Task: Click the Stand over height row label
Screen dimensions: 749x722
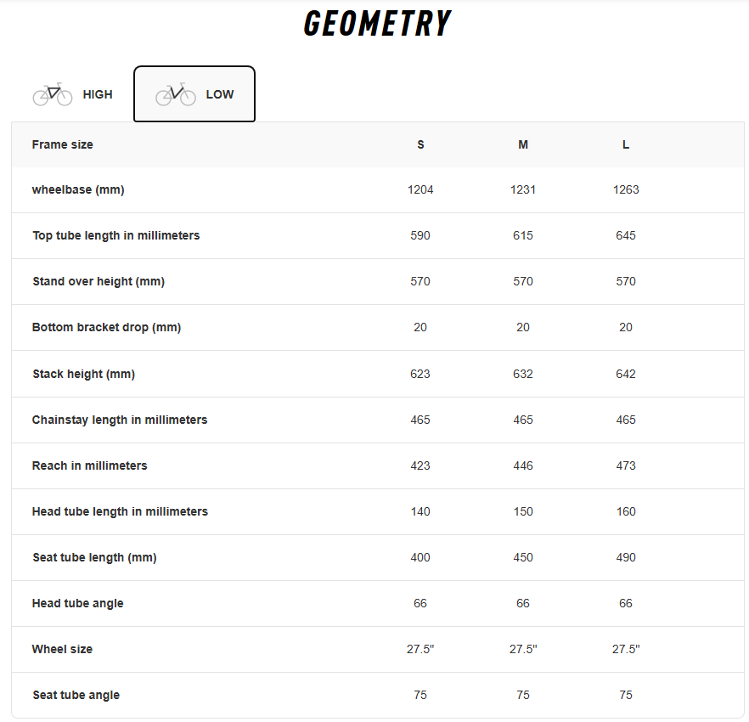Action: (99, 281)
